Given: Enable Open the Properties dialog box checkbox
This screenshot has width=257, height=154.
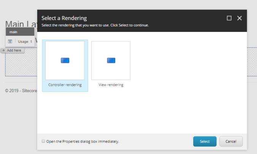Looking at the screenshot, I should pos(43,141).
